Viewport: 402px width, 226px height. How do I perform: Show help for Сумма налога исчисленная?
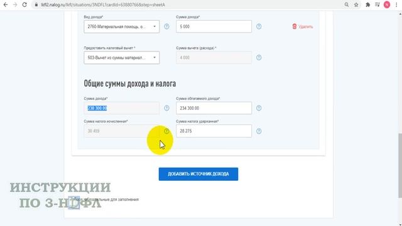pyautogui.click(x=166, y=131)
